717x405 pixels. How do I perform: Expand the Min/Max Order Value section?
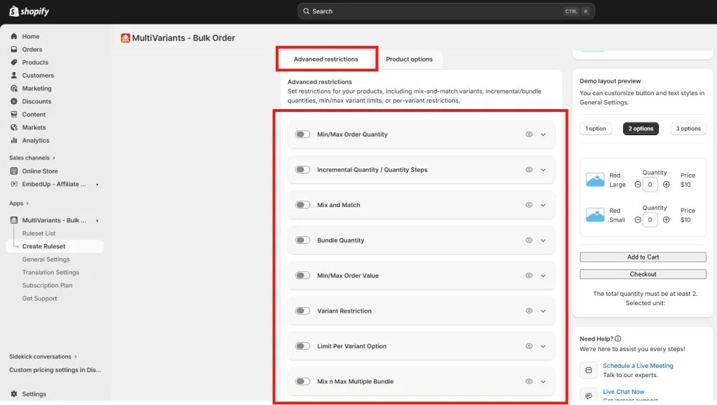point(543,276)
